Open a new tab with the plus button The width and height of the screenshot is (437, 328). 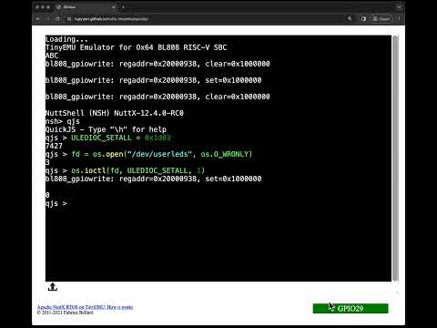pos(123,6)
